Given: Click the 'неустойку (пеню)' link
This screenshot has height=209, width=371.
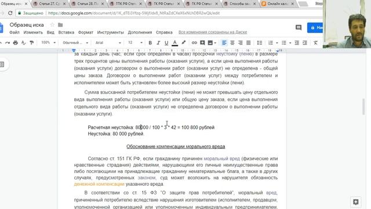Looking at the screenshot, I should [x=234, y=54].
